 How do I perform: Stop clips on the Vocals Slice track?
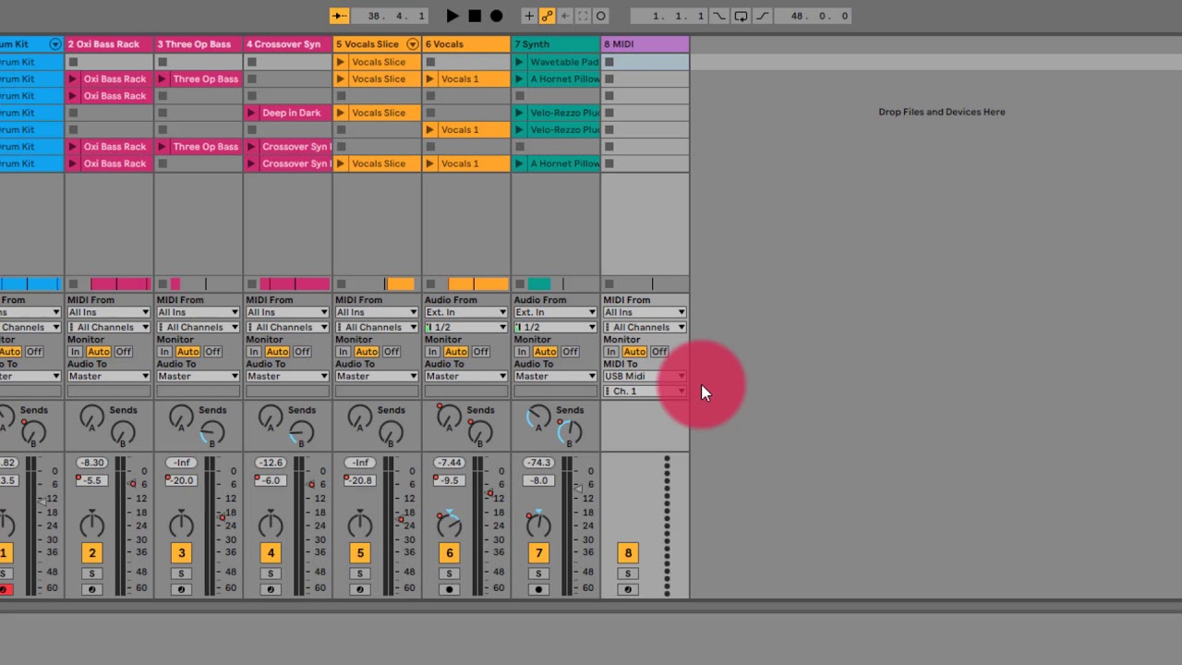tap(342, 284)
